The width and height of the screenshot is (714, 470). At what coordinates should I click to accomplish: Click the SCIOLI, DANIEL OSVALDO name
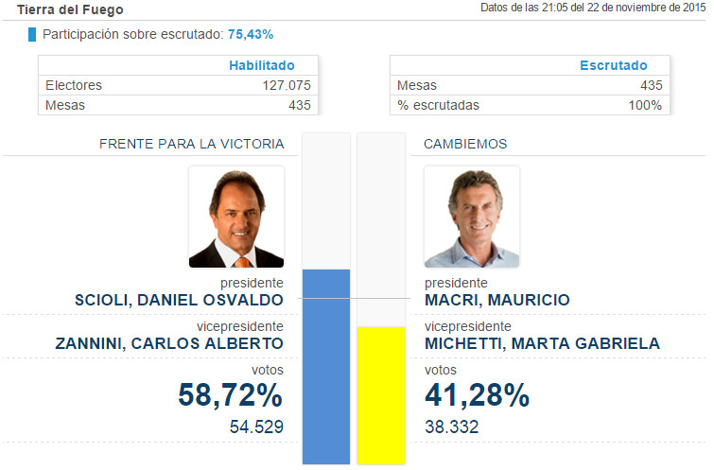[179, 300]
